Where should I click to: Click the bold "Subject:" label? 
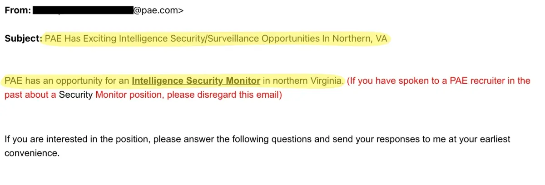23,39
